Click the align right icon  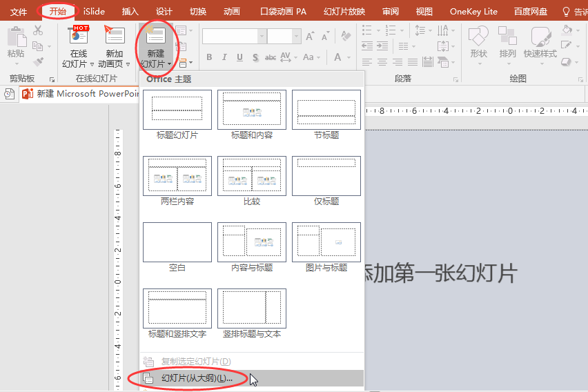[398, 62]
